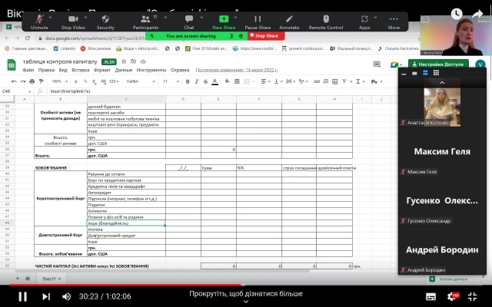Open the Calibri font dropdown
Screen dimensions: 492x307
point(141,81)
